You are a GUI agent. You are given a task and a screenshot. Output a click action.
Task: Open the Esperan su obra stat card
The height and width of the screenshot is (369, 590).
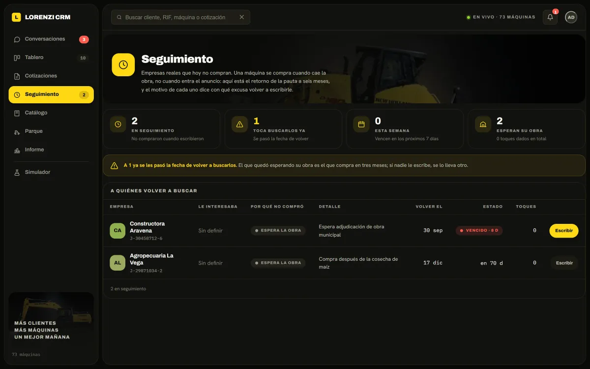tap(527, 129)
